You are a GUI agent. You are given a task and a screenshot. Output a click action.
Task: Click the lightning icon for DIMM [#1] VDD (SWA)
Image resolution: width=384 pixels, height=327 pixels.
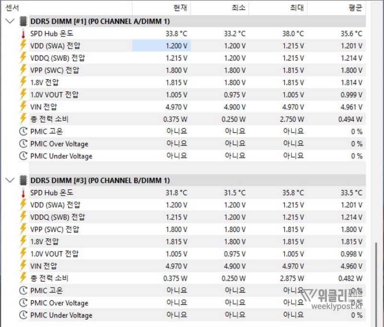point(23,46)
